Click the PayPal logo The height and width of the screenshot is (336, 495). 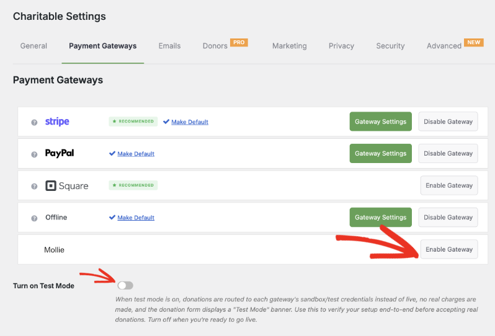coord(60,153)
